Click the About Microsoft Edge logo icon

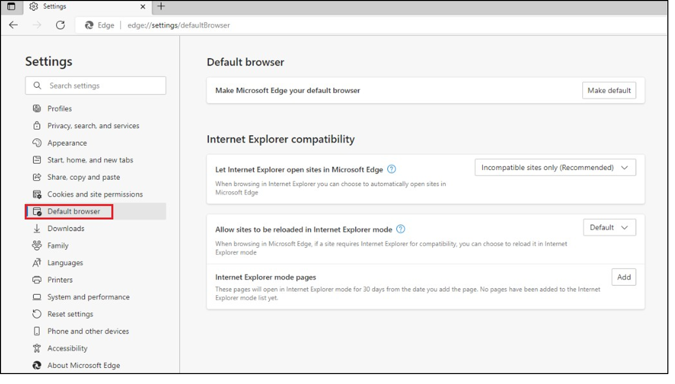[x=37, y=365]
